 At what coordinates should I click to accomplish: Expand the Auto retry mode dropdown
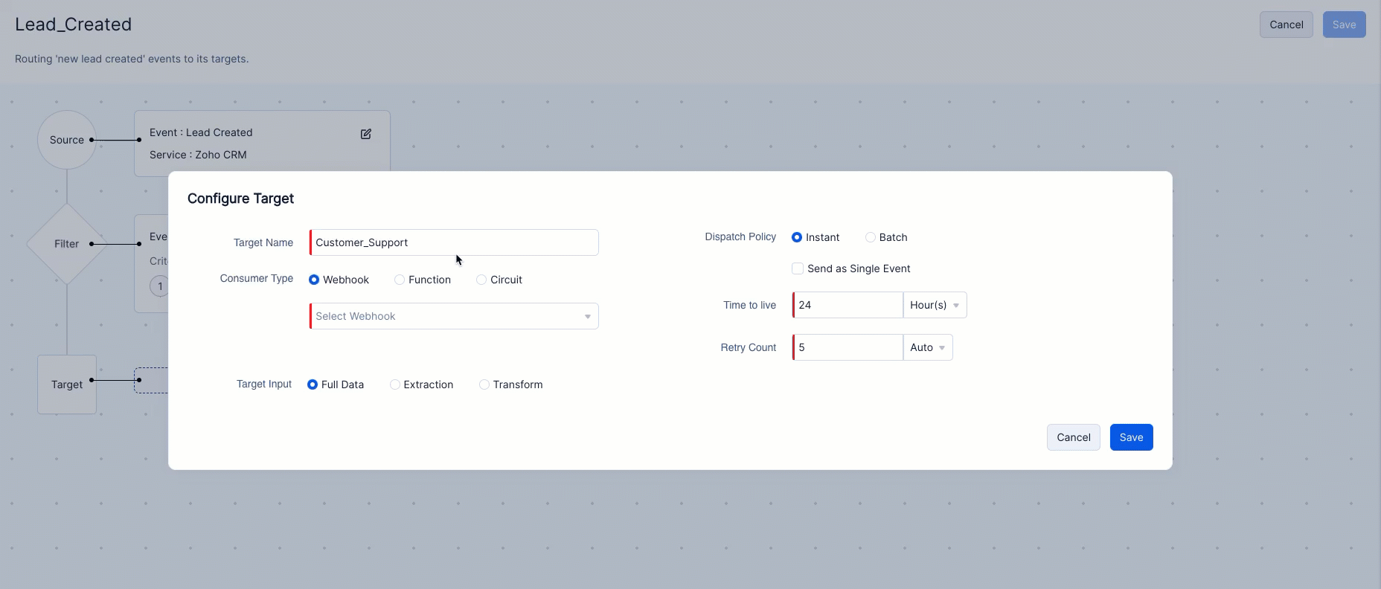(x=927, y=347)
